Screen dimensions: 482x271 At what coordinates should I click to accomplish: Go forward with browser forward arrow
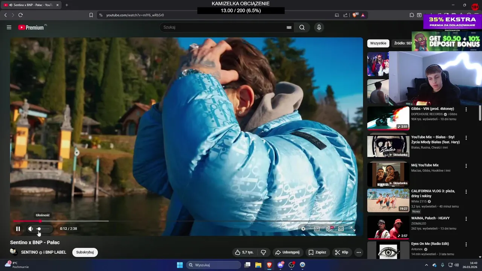[x=13, y=15]
